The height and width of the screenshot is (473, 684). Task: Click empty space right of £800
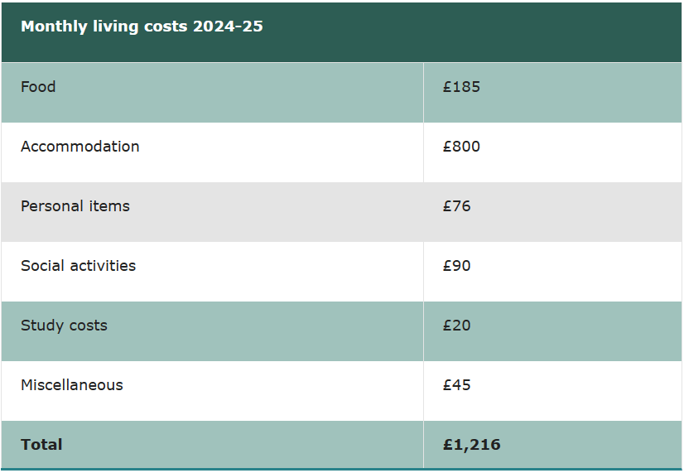pyautogui.click(x=580, y=152)
